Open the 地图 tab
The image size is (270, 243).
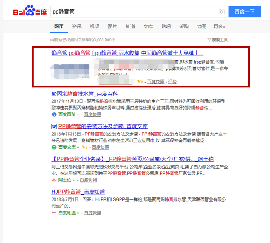click(202, 27)
